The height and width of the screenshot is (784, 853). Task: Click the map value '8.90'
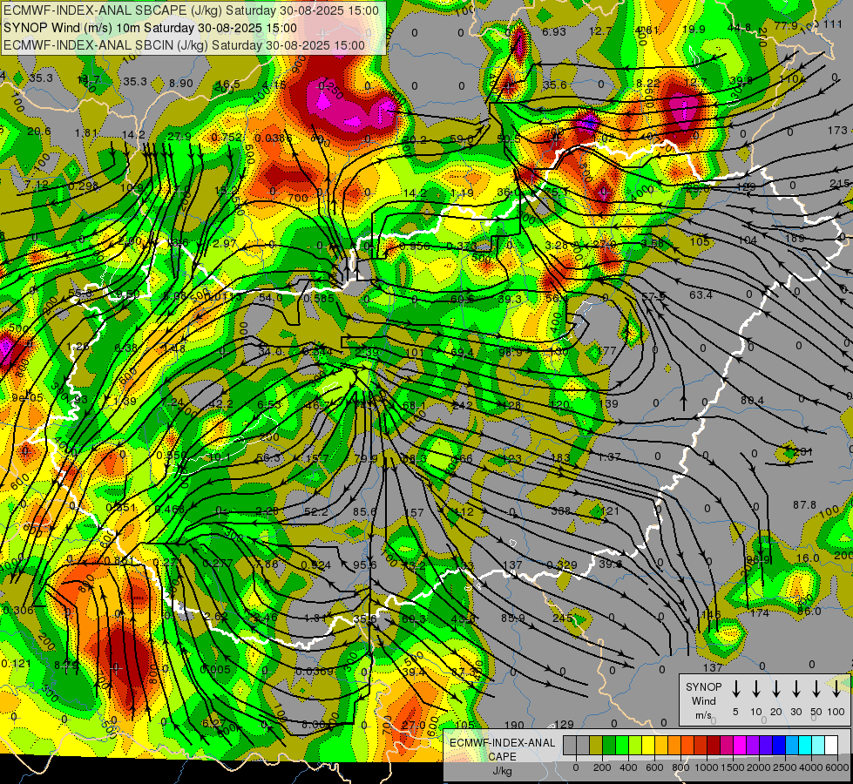coord(181,84)
